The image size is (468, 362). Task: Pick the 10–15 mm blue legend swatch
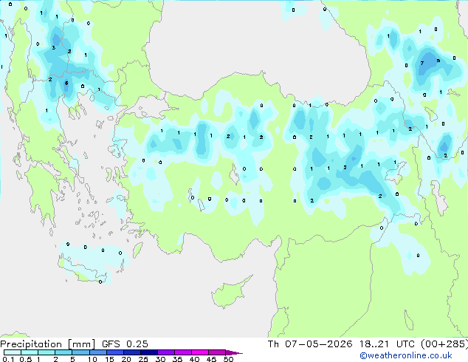[97, 352]
